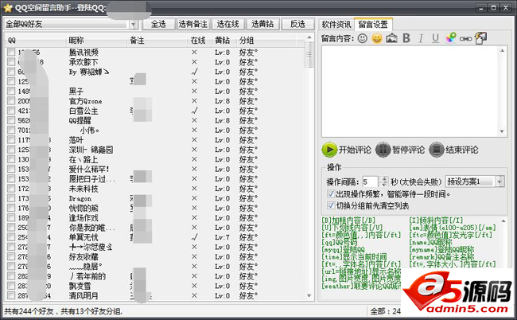The height and width of the screenshot is (320, 517).
Task: Select the friend row 单翼无忧
Action: pos(155,237)
